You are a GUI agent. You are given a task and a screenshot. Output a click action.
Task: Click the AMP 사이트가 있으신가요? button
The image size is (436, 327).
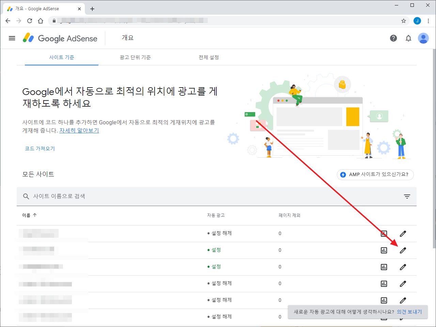tap(375, 174)
